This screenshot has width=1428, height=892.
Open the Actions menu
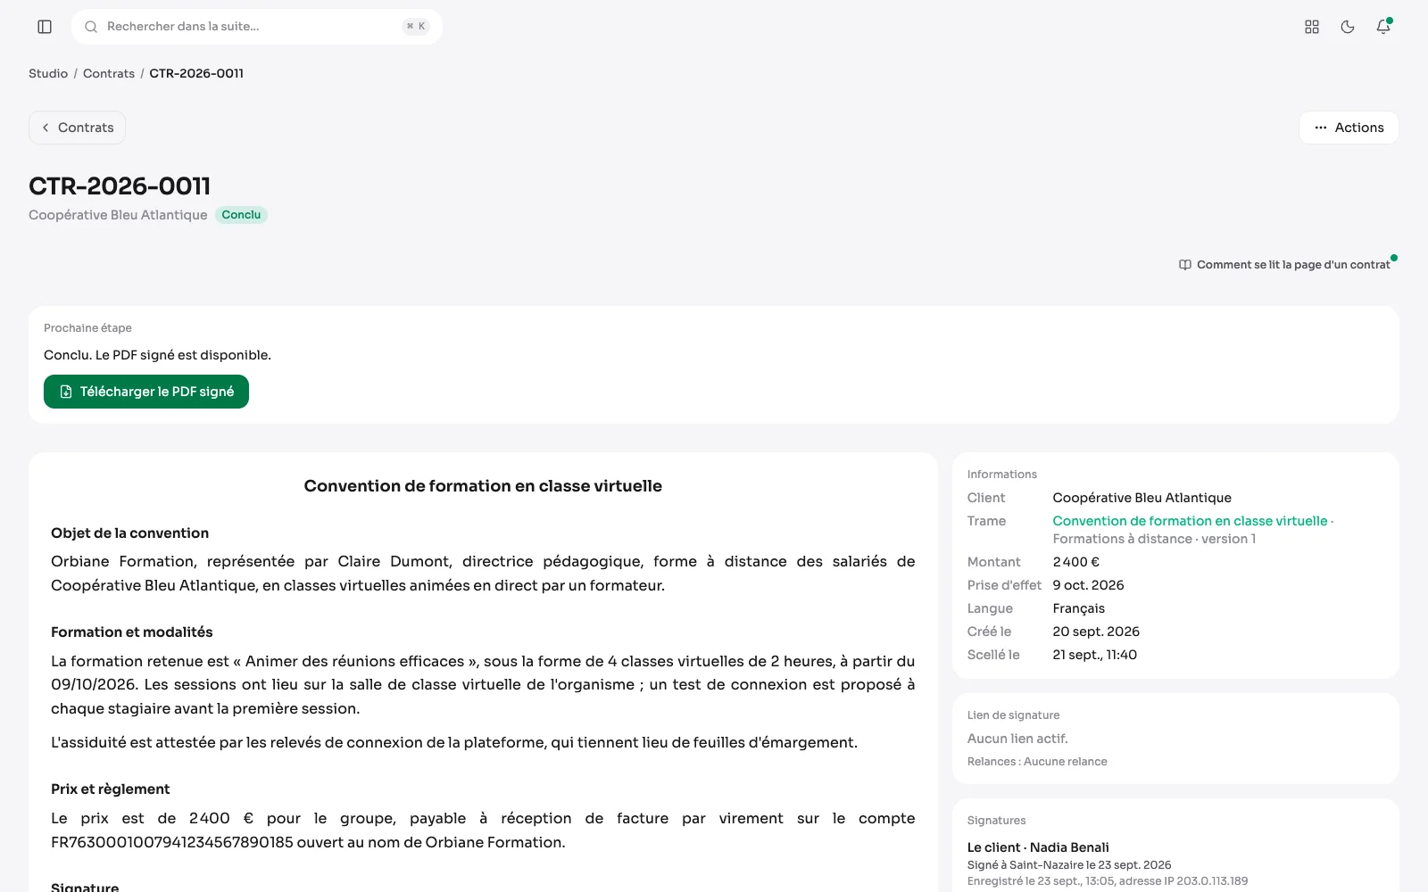[1349, 128]
